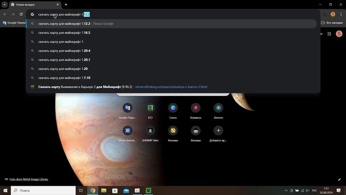This screenshot has height=195, width=346.
Task: Open the Комиксы shortcut tile
Action: [196, 111]
